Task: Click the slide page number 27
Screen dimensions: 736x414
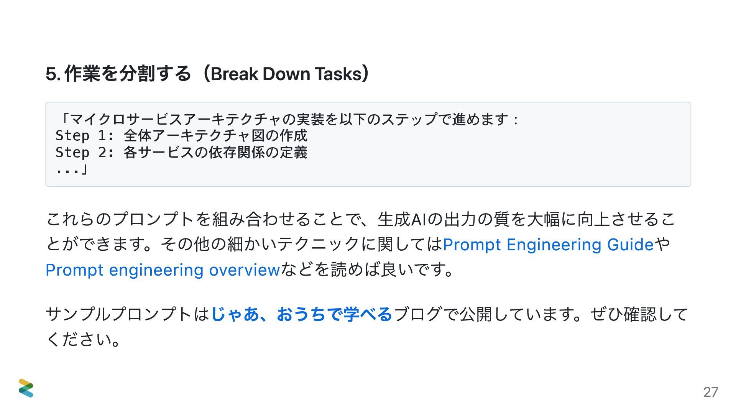Action: [710, 392]
